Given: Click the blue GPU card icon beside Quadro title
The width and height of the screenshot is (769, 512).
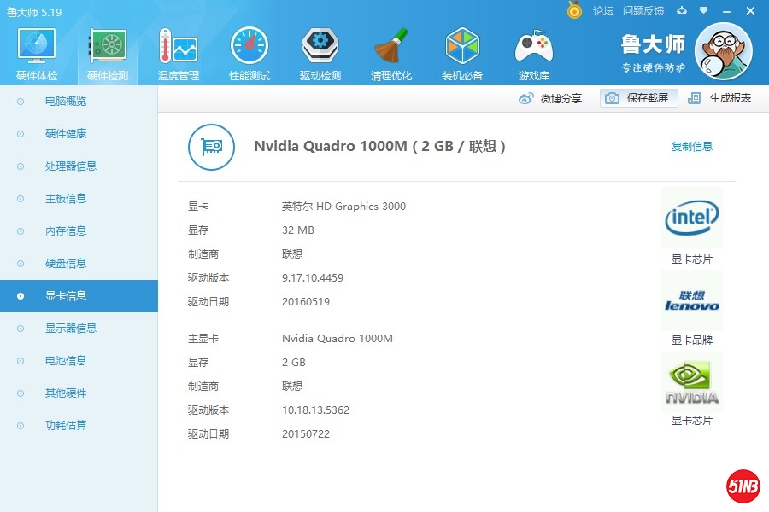Looking at the screenshot, I should (x=211, y=147).
